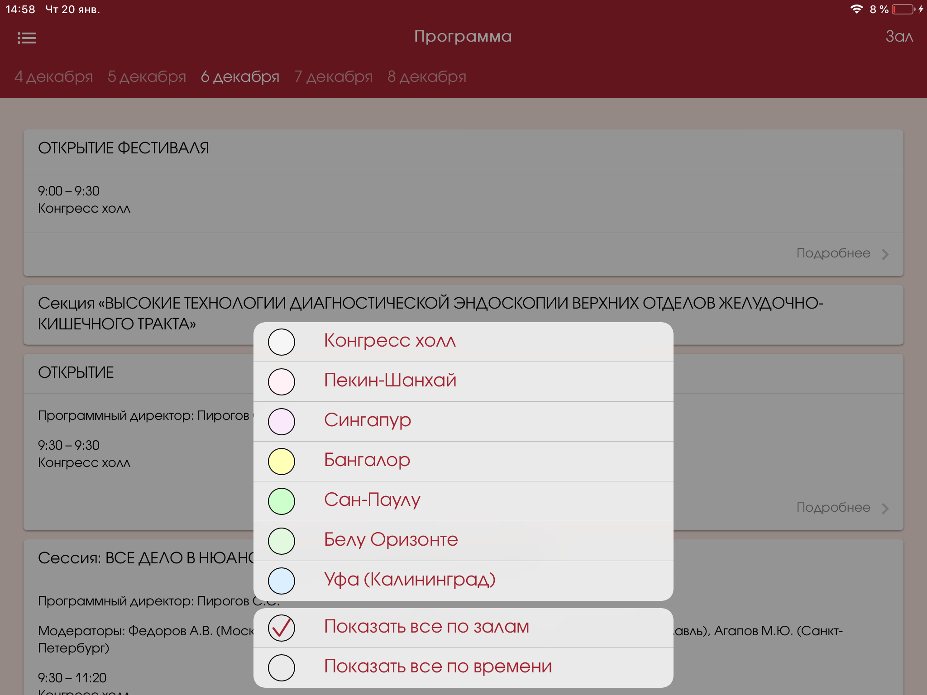
Task: Switch to the 4 декабря tab
Action: [53, 77]
